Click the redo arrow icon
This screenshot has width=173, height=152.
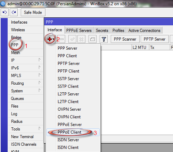[x=14, y=12]
